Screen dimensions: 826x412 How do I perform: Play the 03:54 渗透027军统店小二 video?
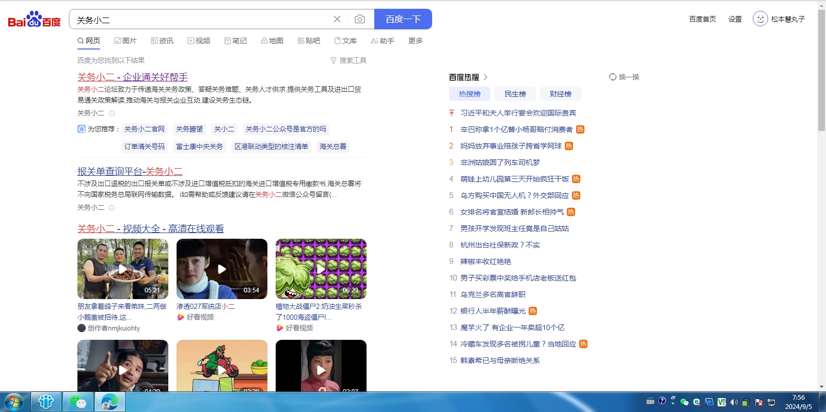(222, 269)
